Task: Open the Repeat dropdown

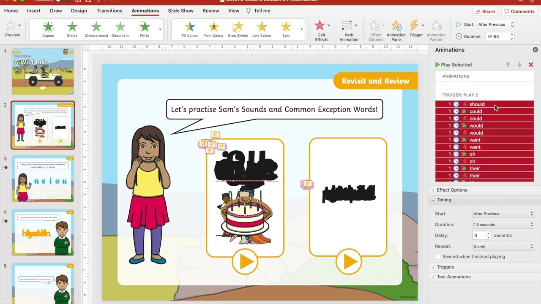Action: [x=503, y=246]
